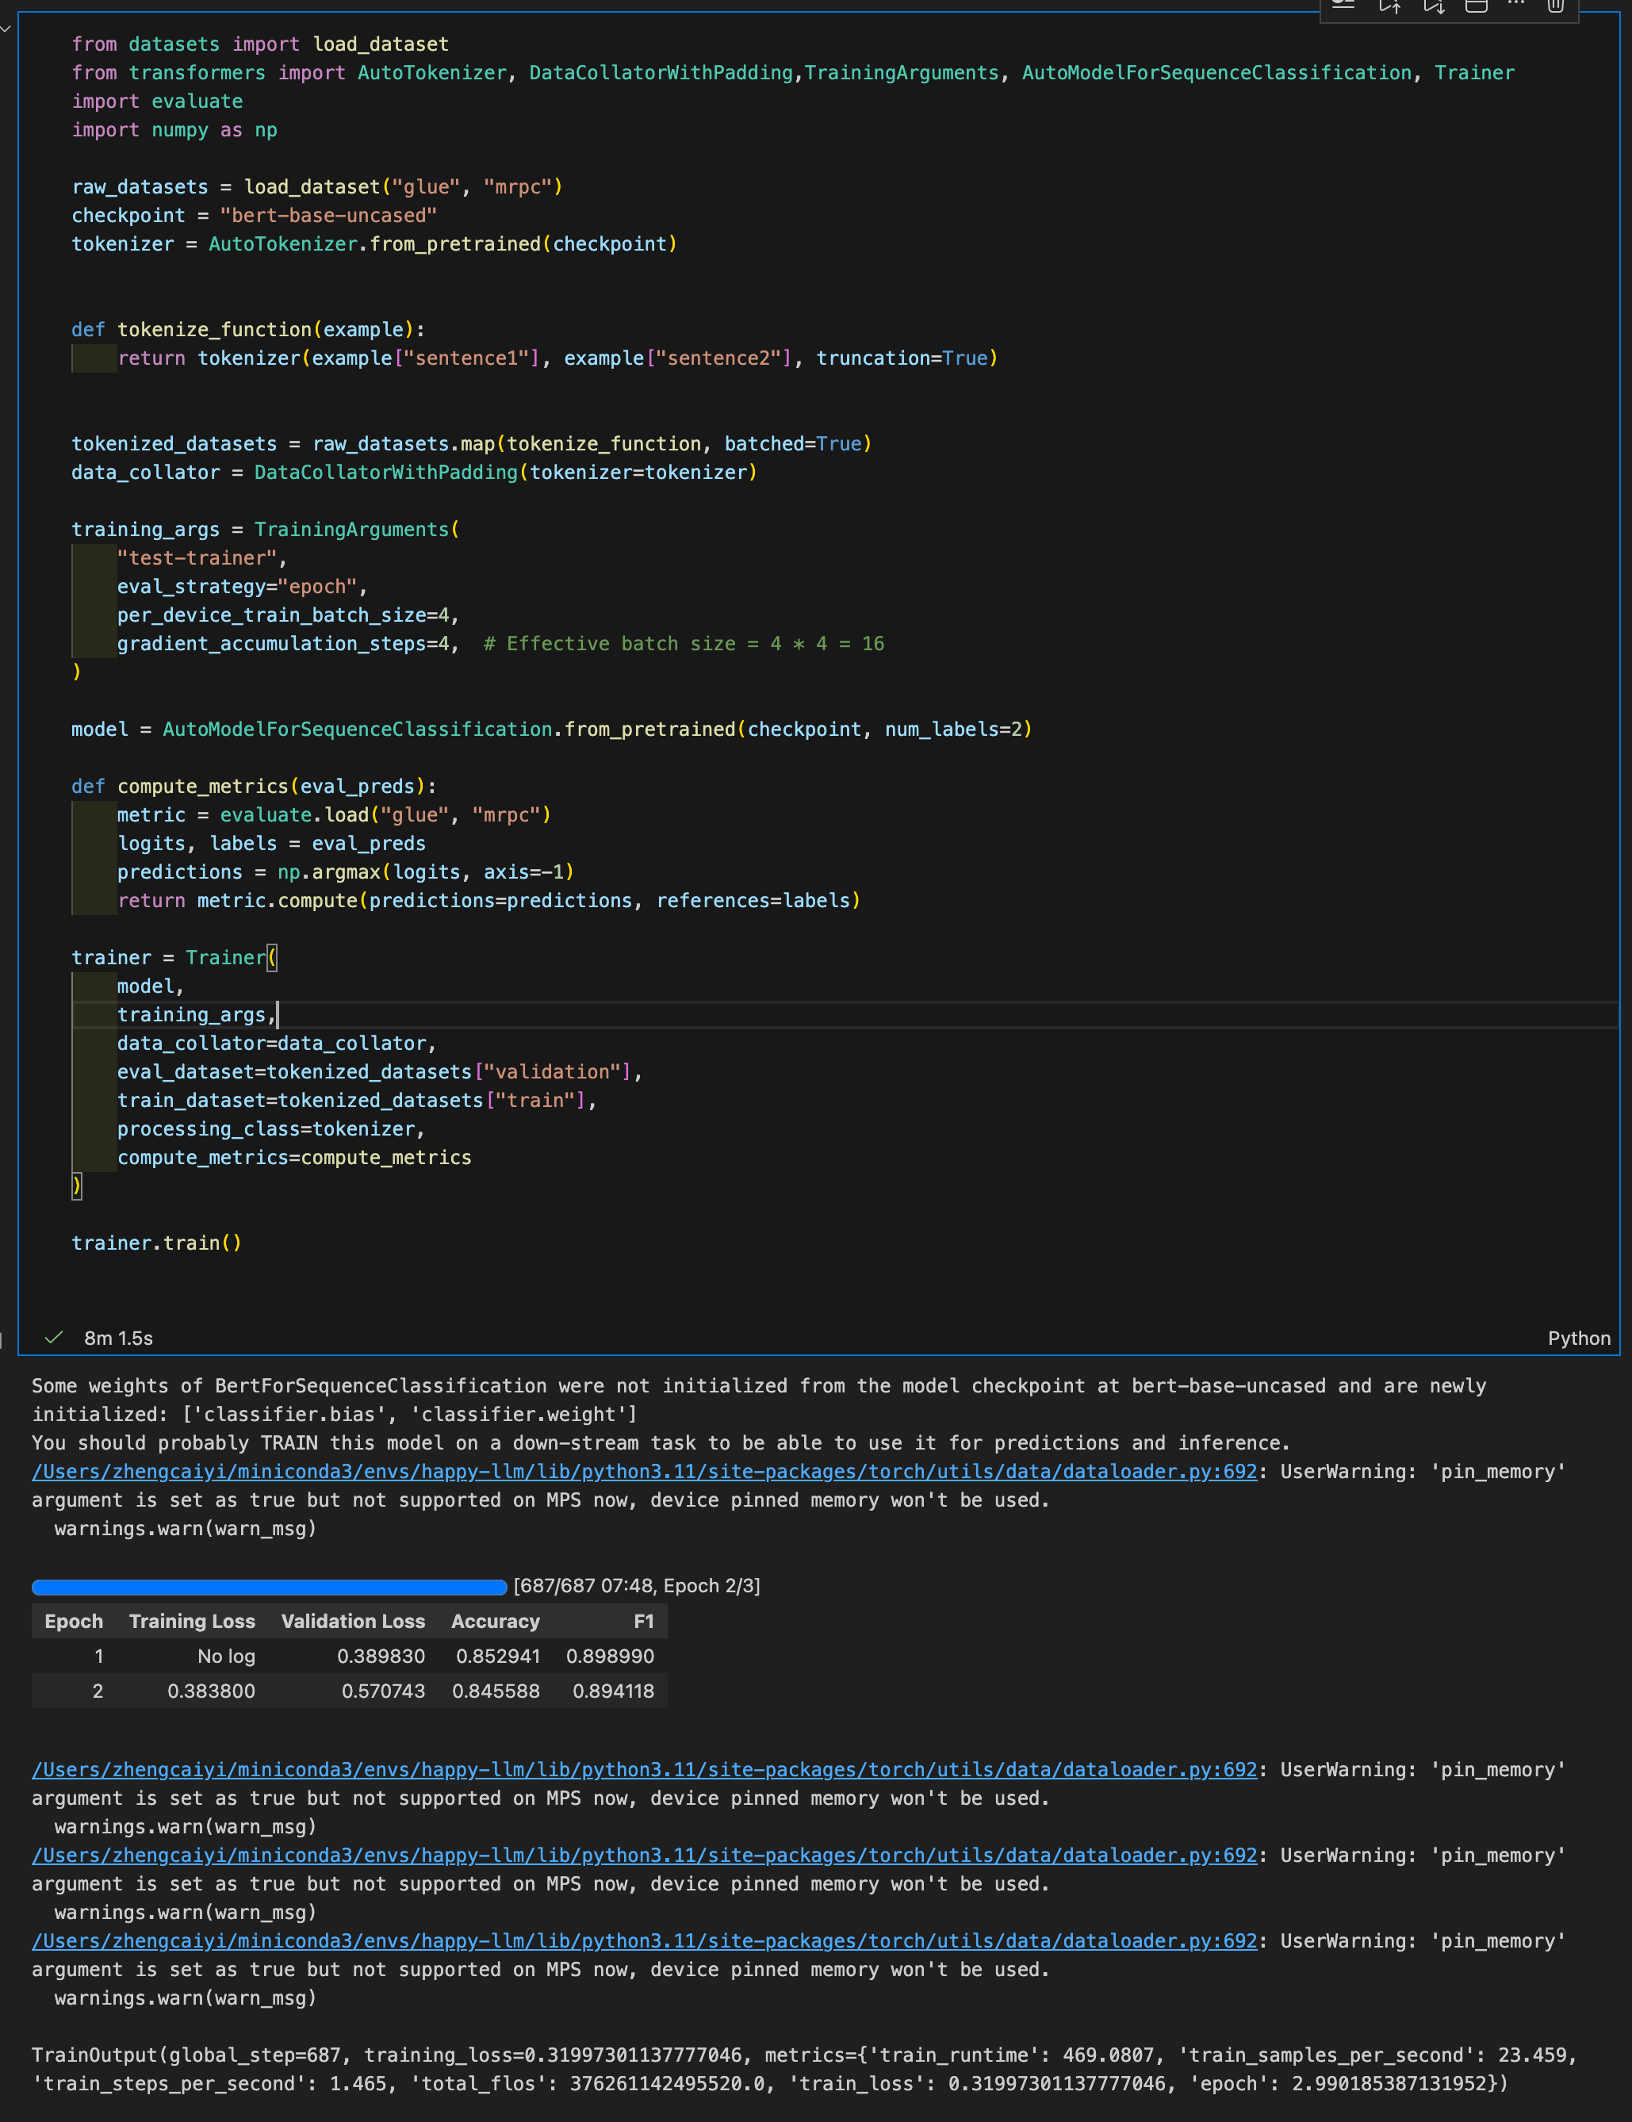The height and width of the screenshot is (2122, 1632).
Task: Click the Split Cell icon
Action: (1477, 6)
